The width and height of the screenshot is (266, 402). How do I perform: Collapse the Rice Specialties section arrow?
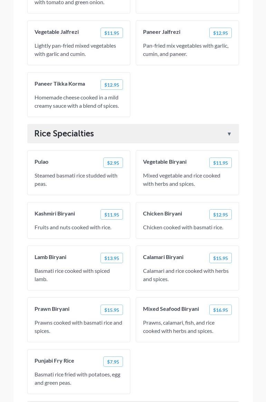(x=229, y=134)
